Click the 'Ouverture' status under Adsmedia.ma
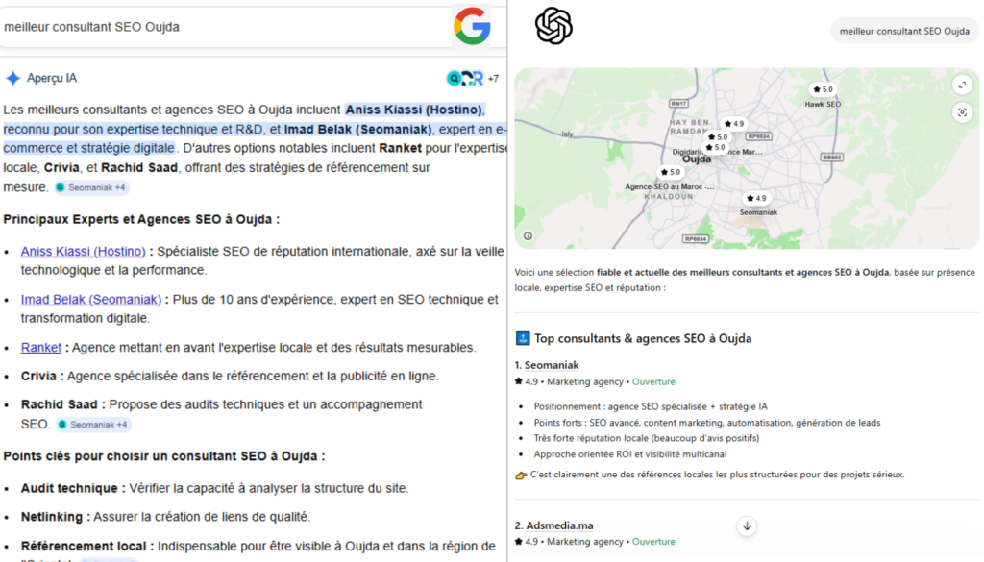Image resolution: width=984 pixels, height=562 pixels. (653, 542)
